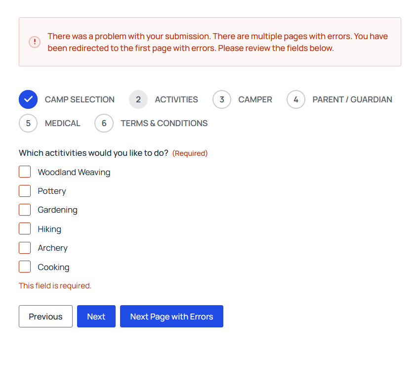This screenshot has width=420, height=365.
Task: Enable the Gardening activity checkbox
Action: 25,210
